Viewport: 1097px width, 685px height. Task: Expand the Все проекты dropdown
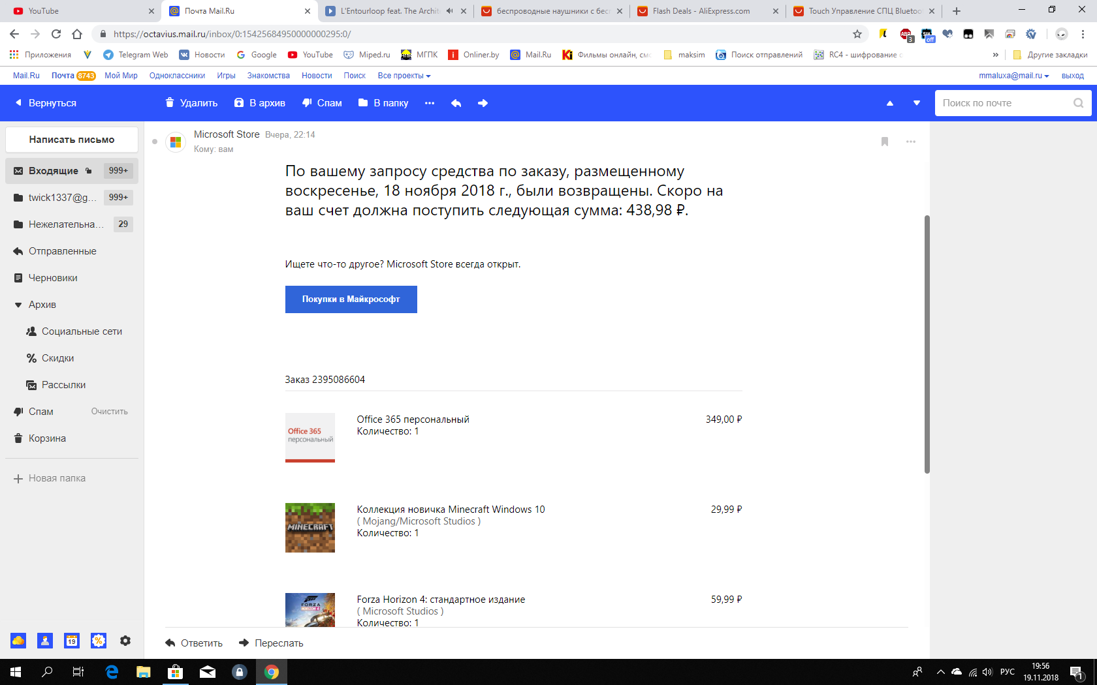[404, 76]
